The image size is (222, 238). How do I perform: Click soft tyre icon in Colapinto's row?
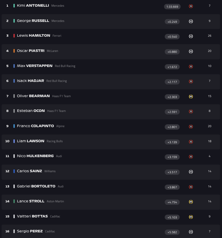pyautogui.click(x=191, y=127)
